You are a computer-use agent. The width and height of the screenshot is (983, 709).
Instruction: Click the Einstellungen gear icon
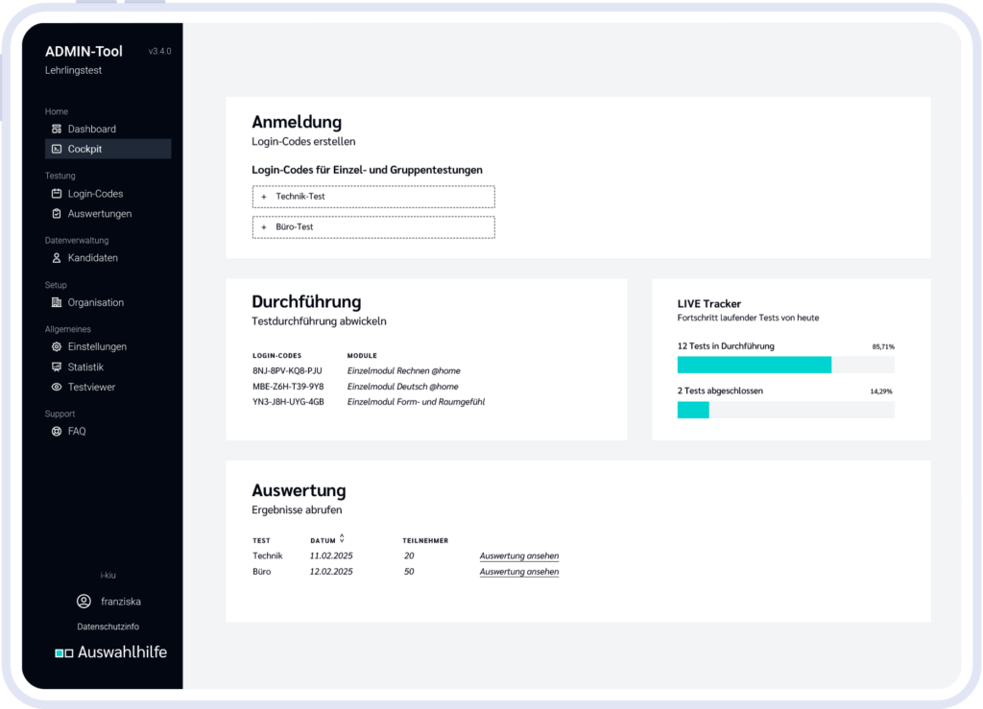[58, 346]
